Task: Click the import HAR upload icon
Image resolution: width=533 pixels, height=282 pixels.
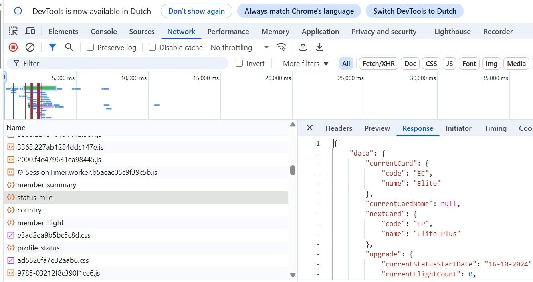Action: 303,48
